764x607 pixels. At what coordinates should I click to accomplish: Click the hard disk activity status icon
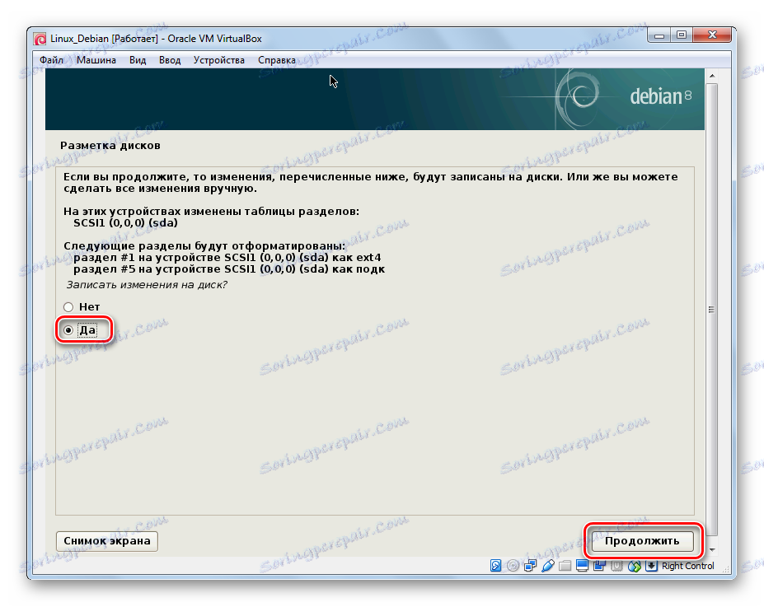495,566
